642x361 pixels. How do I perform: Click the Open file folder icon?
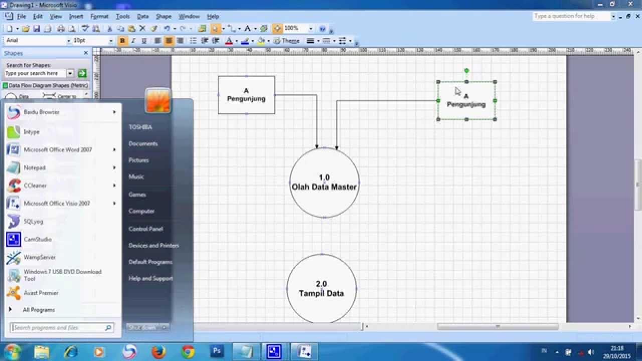[x=26, y=29]
